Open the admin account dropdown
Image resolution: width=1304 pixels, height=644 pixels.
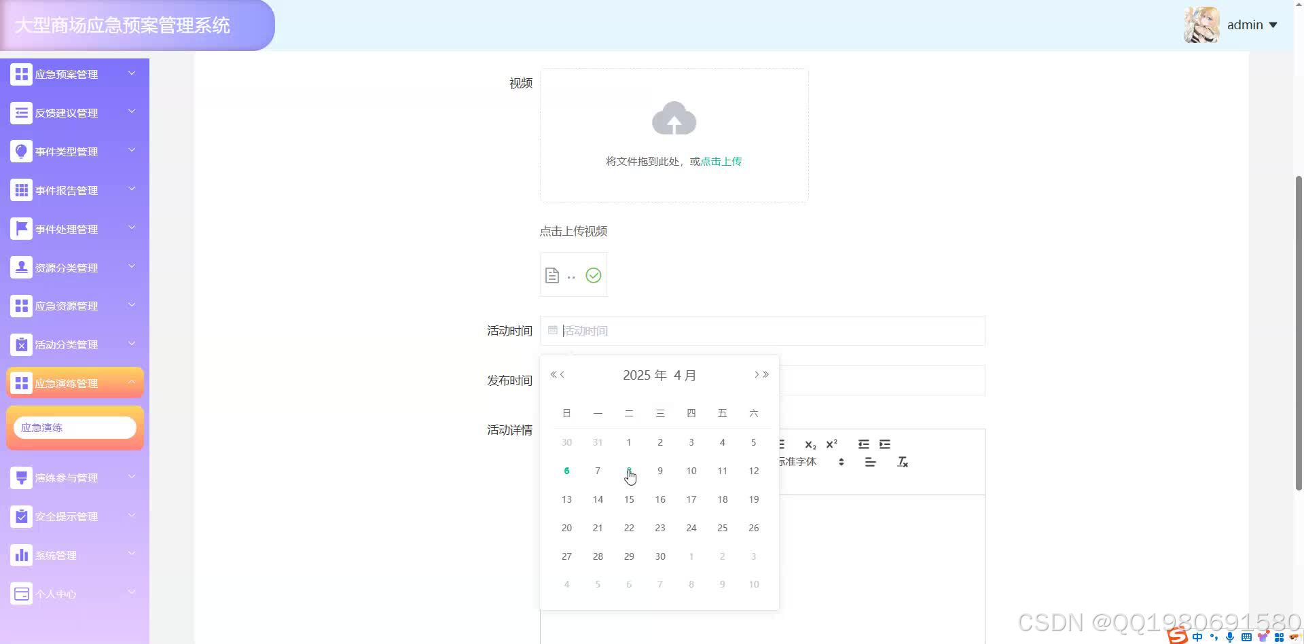click(x=1252, y=24)
